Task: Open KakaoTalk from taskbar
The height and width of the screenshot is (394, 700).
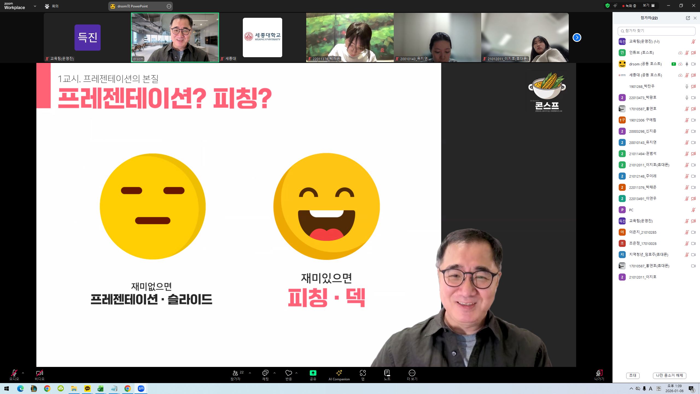Action: (87, 389)
